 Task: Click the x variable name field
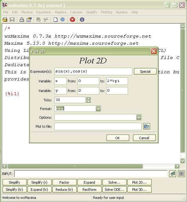61,81
